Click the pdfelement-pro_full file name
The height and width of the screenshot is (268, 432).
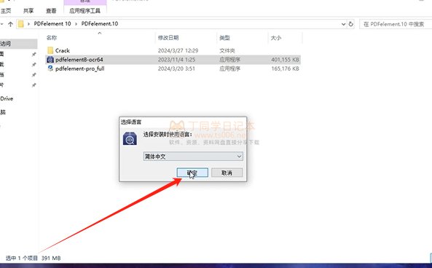79,68
